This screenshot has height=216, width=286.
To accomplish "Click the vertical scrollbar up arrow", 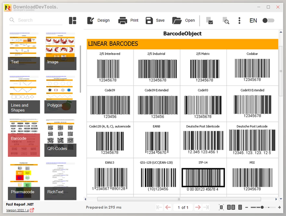I will pos(281,32).
